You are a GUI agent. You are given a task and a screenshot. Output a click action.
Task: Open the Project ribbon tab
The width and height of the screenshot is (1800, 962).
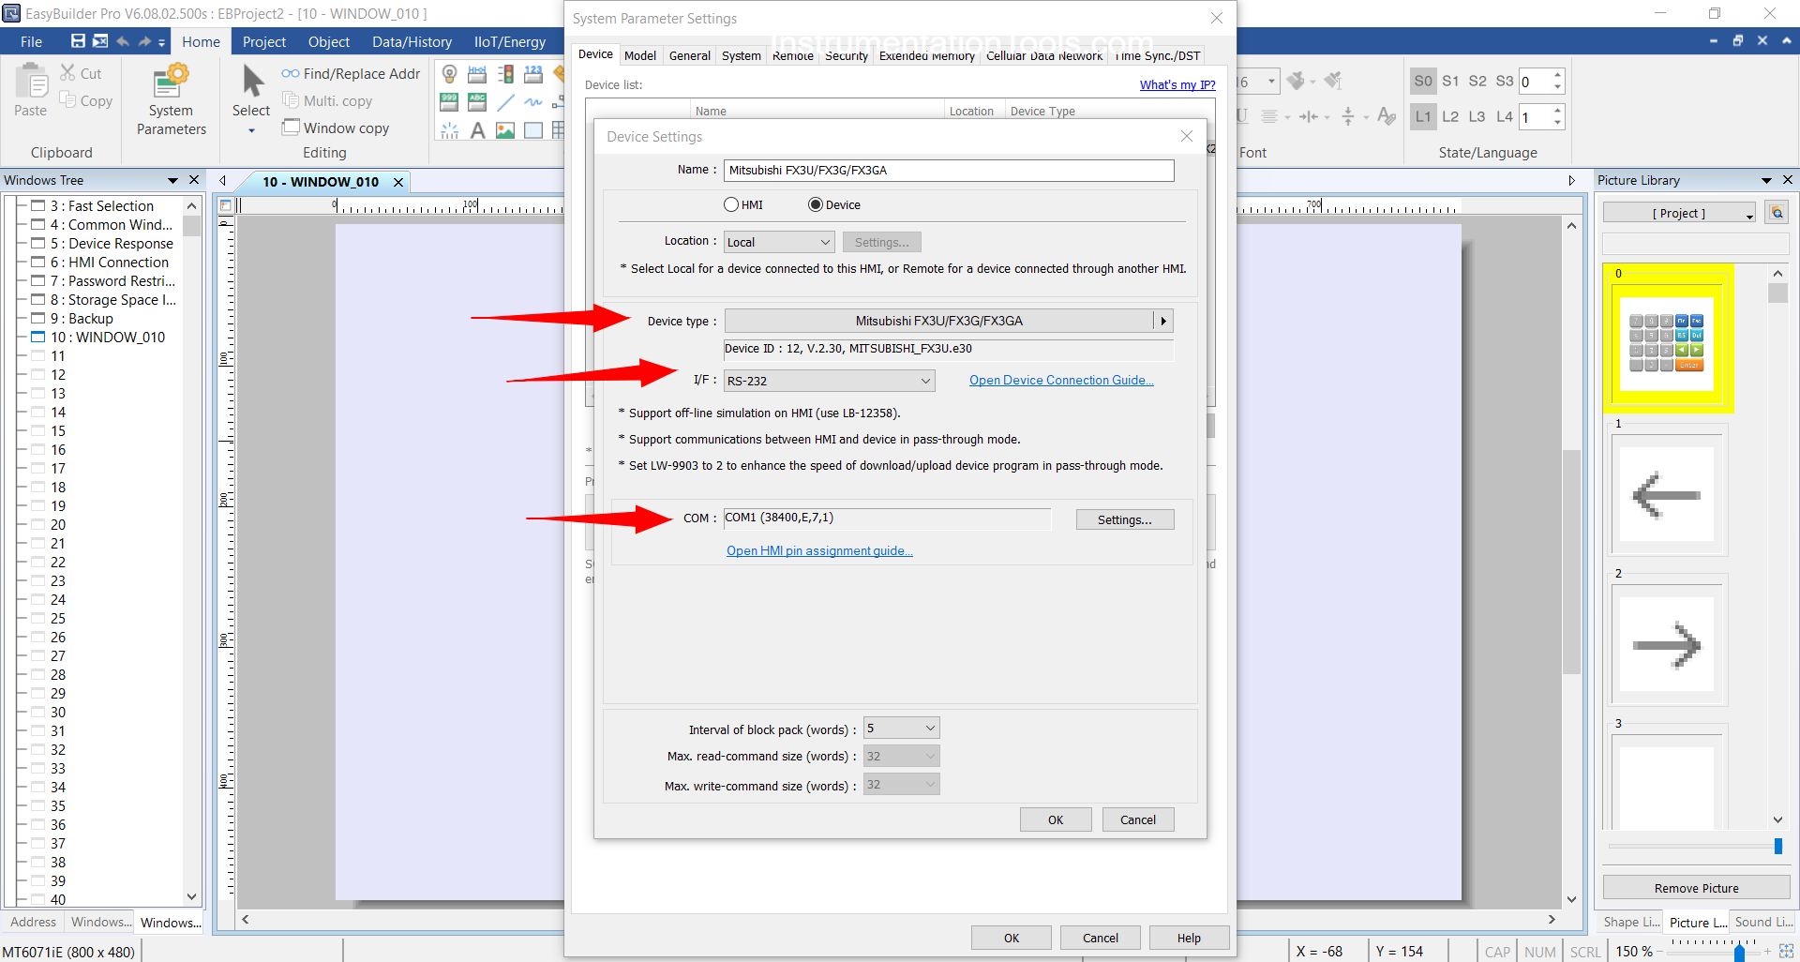click(x=264, y=41)
